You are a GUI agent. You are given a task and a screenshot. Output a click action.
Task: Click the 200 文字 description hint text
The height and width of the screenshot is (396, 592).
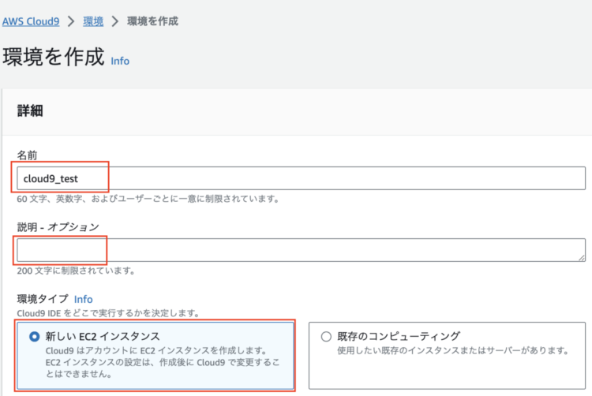(76, 271)
